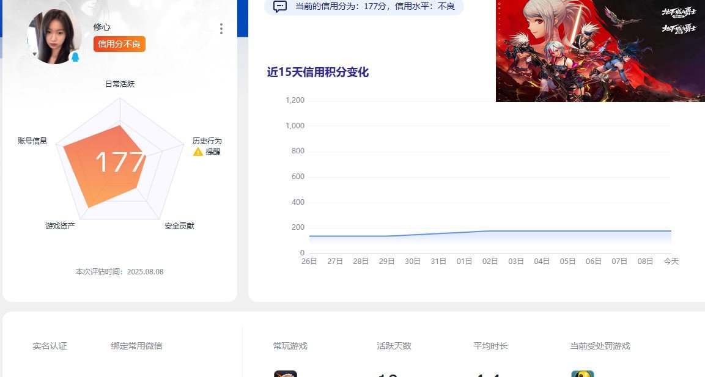Click the profile avatar photo
The width and height of the screenshot is (705, 377).
point(54,36)
